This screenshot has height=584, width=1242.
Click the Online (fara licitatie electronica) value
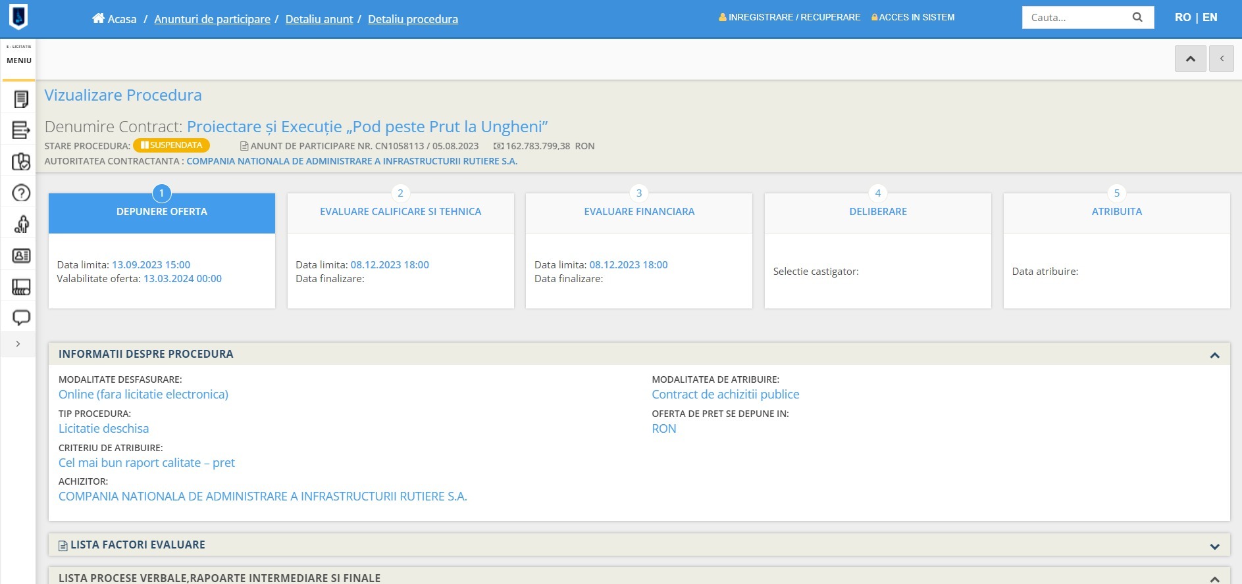[143, 395]
